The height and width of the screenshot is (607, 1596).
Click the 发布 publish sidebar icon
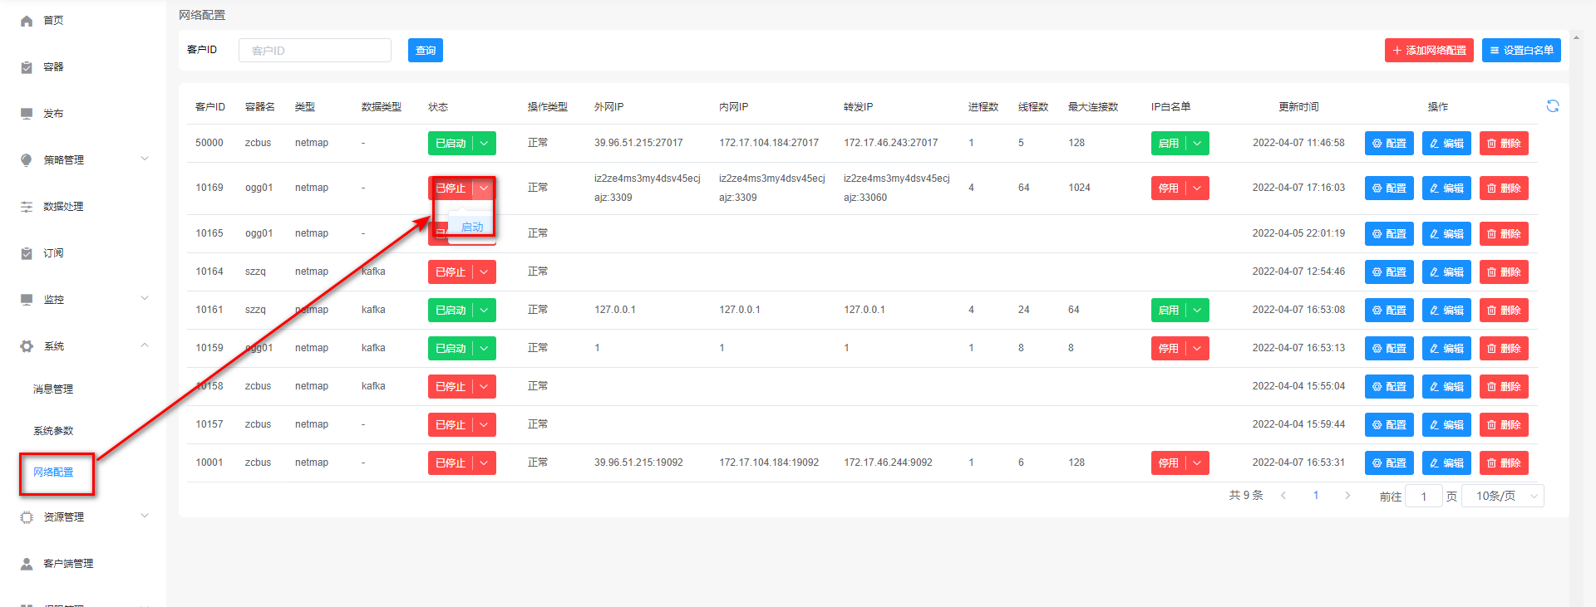(x=27, y=114)
